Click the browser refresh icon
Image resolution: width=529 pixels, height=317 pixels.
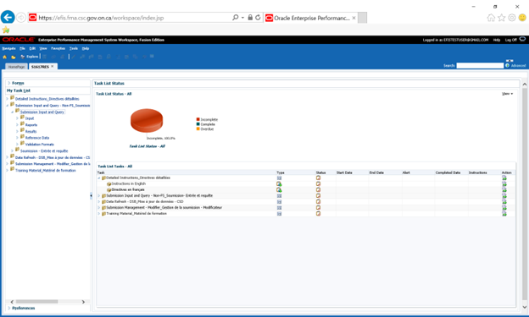point(258,18)
